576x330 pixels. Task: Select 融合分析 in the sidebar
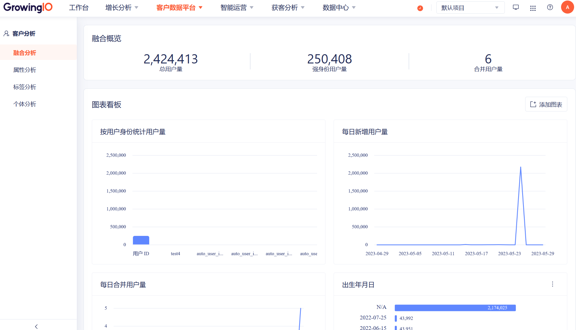point(38,53)
